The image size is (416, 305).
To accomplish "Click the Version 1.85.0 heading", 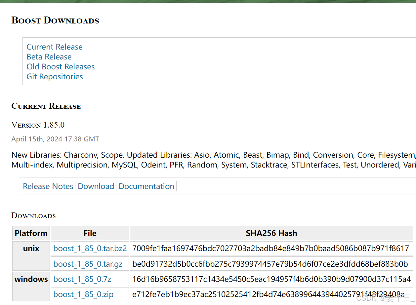I will point(38,125).
